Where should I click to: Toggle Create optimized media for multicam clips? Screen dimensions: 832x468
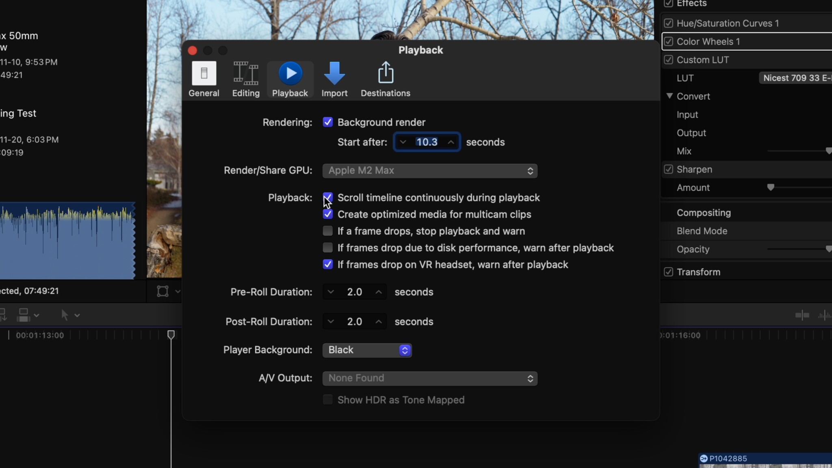tap(328, 214)
